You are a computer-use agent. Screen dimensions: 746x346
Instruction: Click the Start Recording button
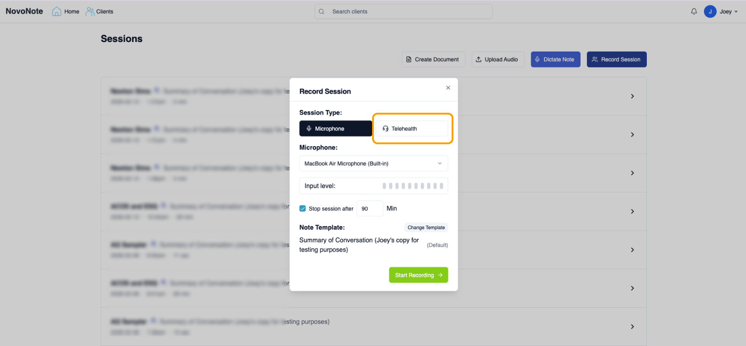pos(418,275)
